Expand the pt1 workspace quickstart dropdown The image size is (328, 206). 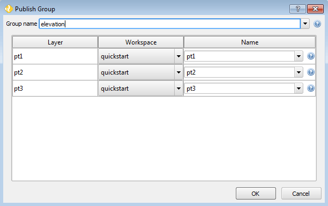pyautogui.click(x=178, y=56)
